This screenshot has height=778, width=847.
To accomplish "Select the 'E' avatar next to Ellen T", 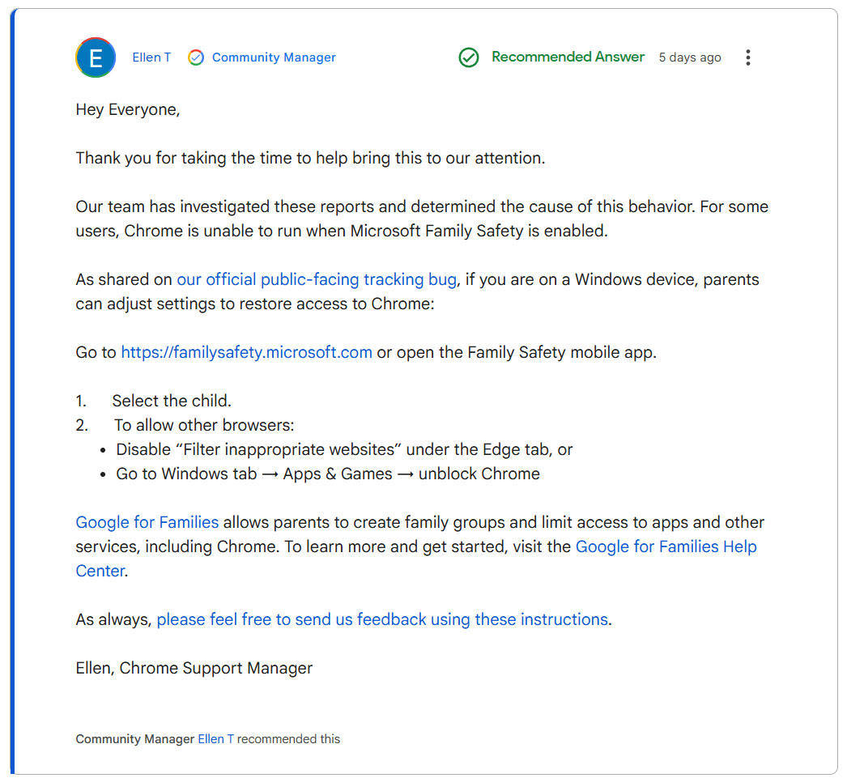I will [x=95, y=57].
